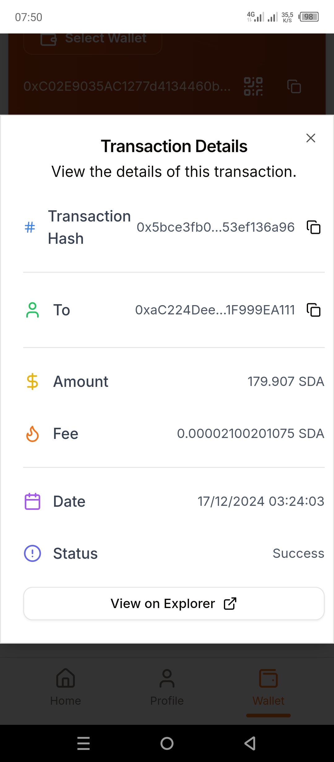Tap the hash symbol icon
This screenshot has width=334, height=762.
(30, 227)
